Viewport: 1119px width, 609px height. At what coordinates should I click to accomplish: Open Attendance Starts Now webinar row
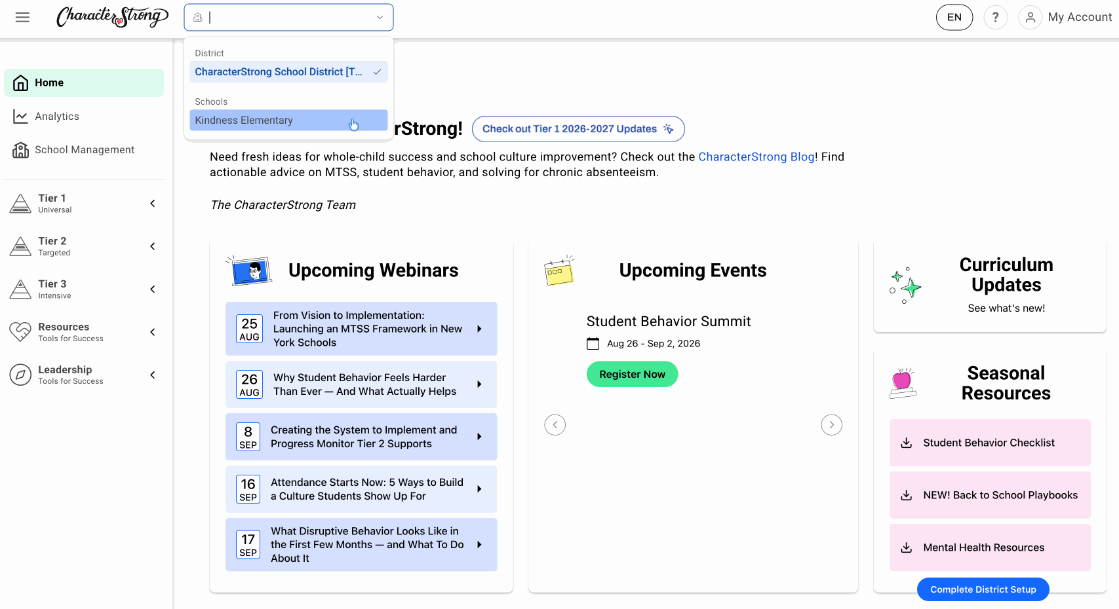tap(361, 489)
